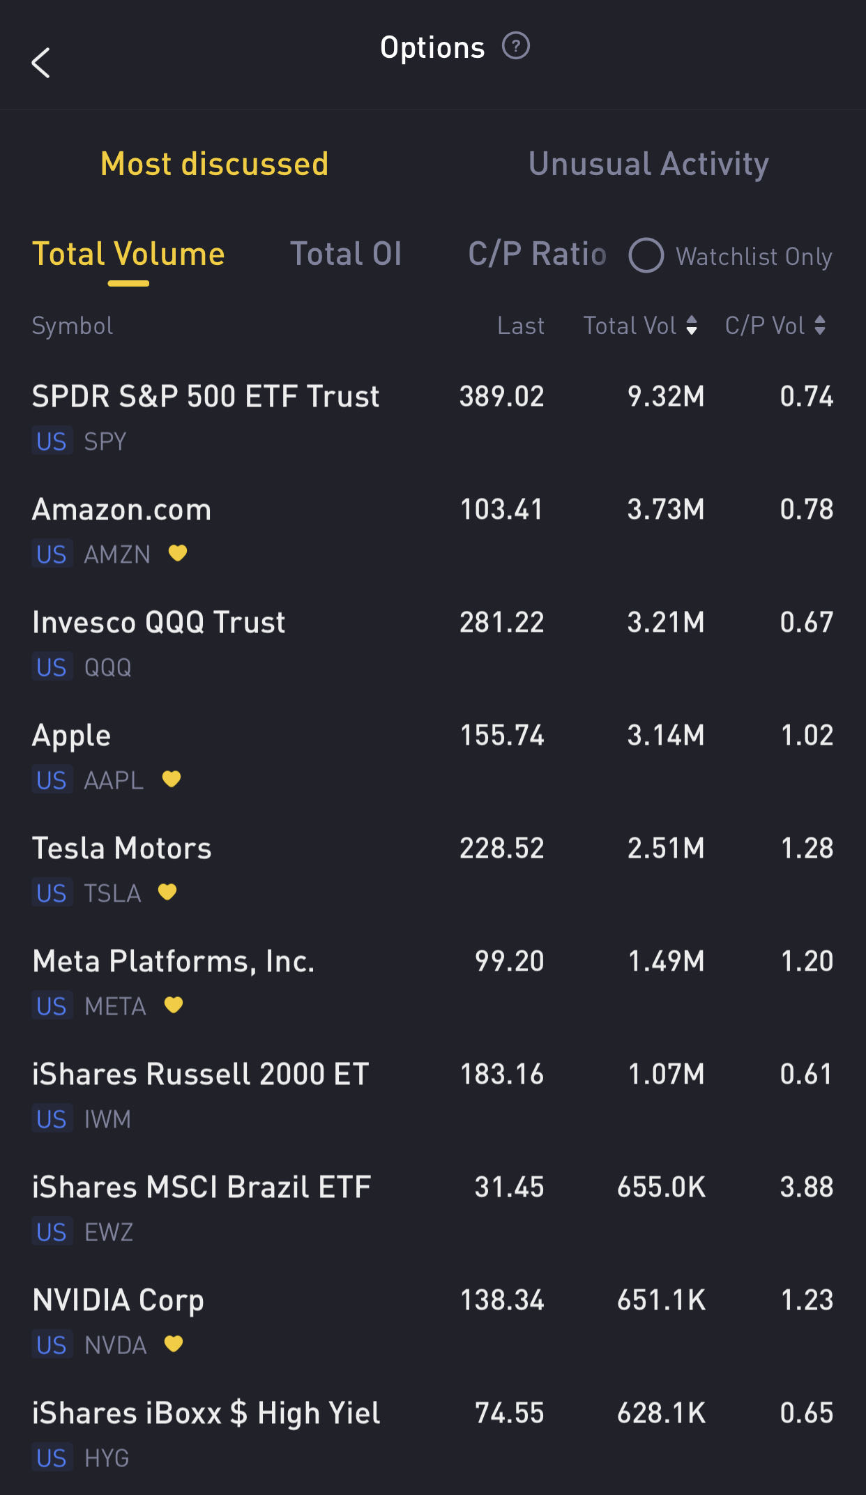This screenshot has width=866, height=1495.
Task: Select the Total Volume tab
Action: point(128,255)
